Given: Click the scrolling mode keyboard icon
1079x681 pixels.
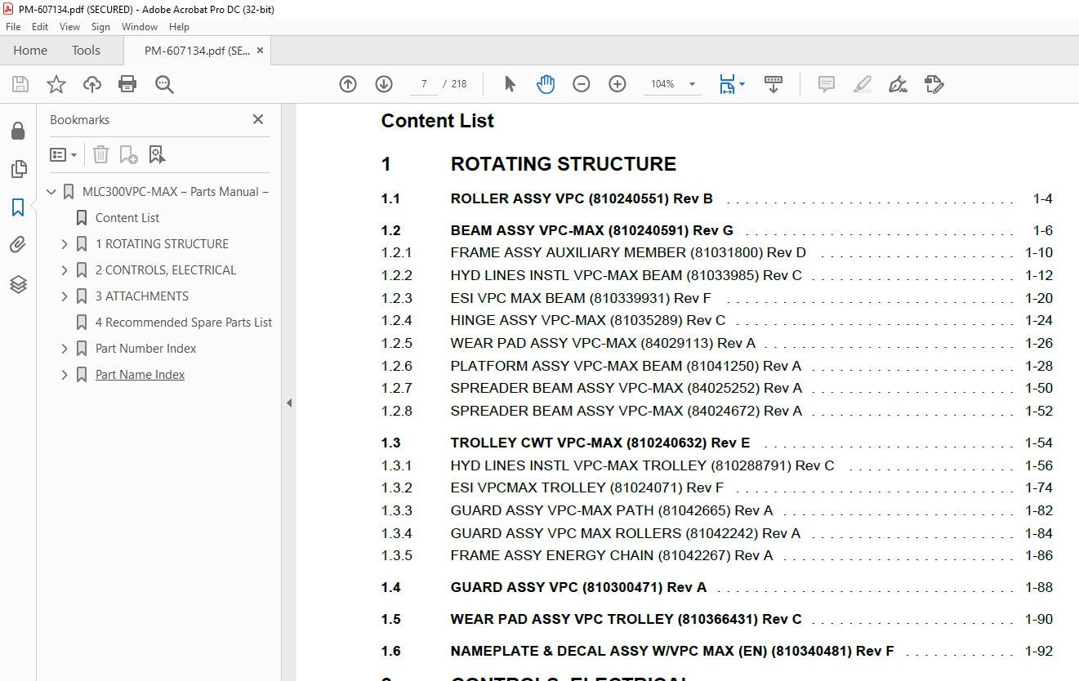Looking at the screenshot, I should click(773, 84).
